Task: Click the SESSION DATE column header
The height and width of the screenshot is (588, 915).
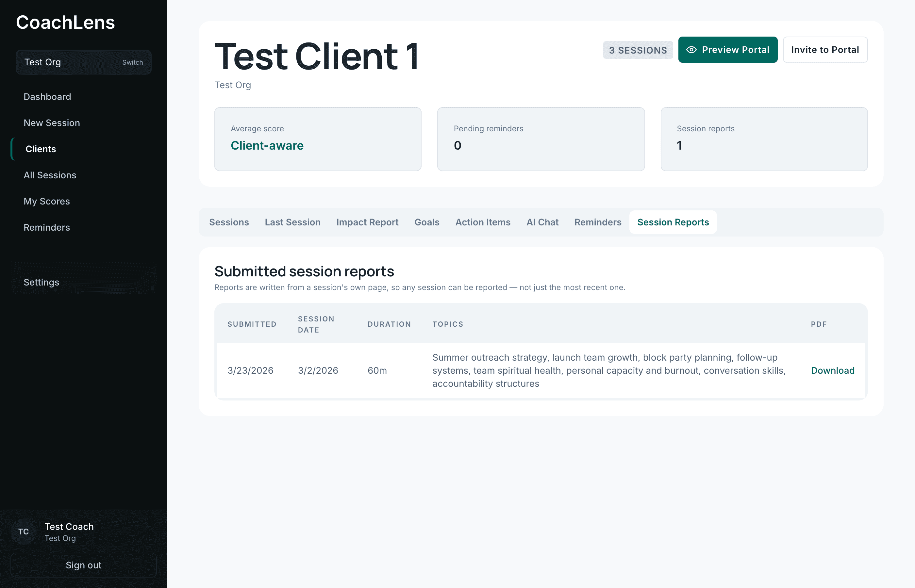Action: point(316,324)
